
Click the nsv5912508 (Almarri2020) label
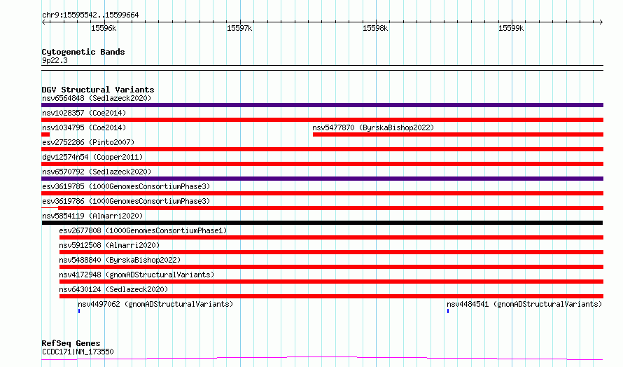[109, 245]
